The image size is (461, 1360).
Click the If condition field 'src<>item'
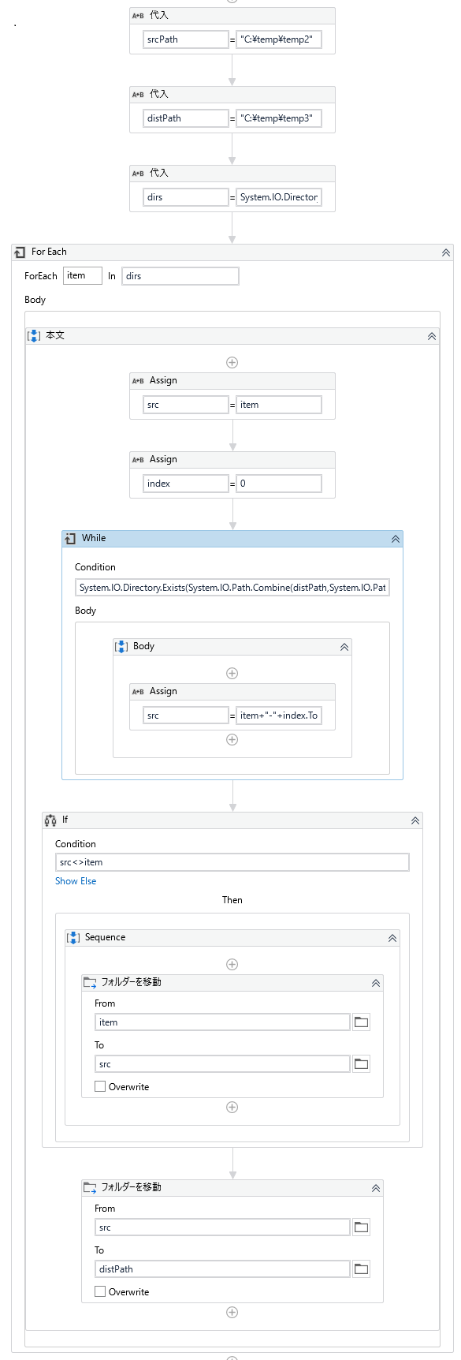(x=232, y=862)
